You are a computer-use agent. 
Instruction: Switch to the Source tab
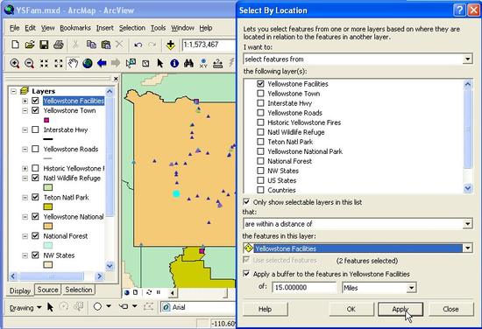point(47,290)
